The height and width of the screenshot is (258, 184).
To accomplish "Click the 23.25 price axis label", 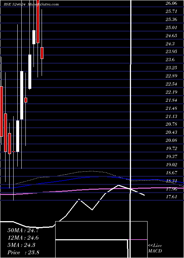I will [171, 68].
